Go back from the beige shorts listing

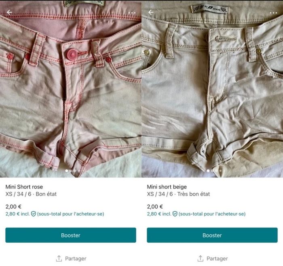tap(151, 13)
